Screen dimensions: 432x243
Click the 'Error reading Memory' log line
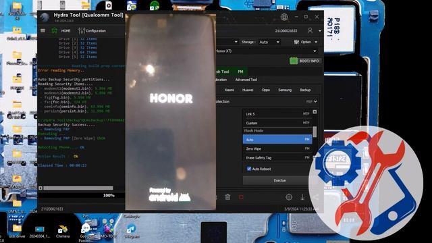pos(61,70)
